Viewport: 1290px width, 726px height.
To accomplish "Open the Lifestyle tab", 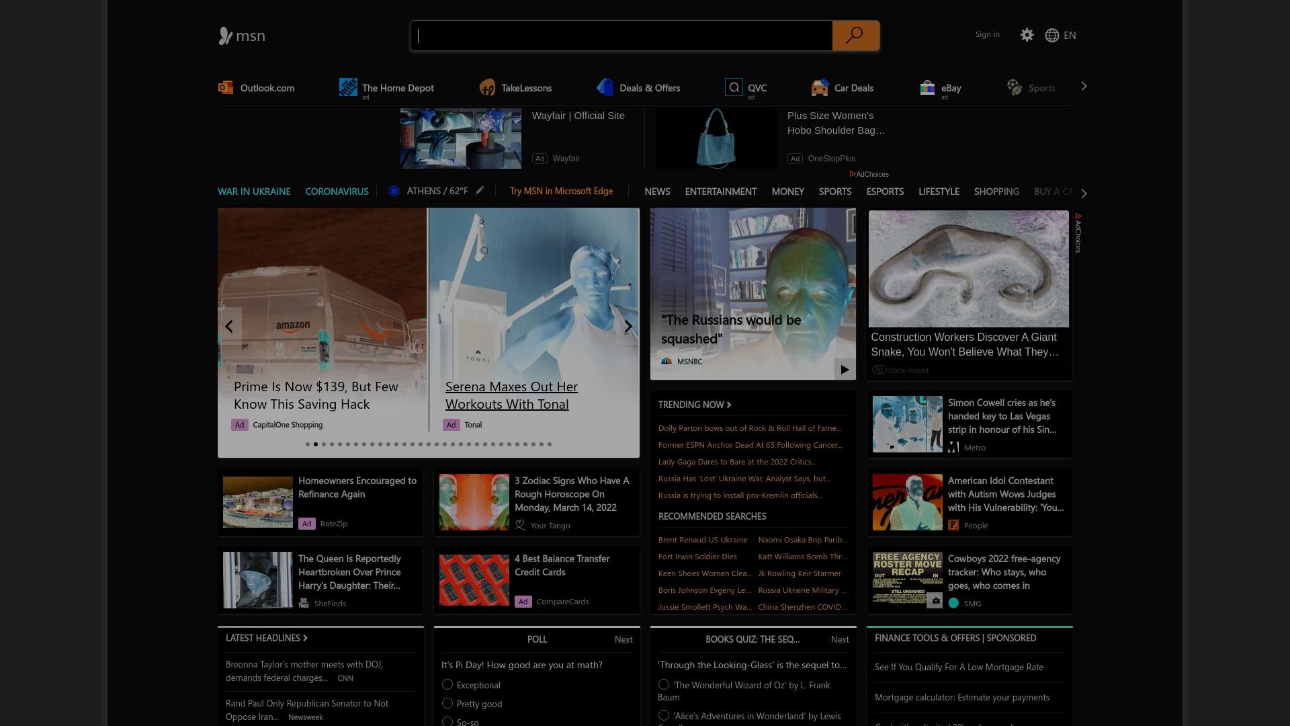I will [x=939, y=192].
